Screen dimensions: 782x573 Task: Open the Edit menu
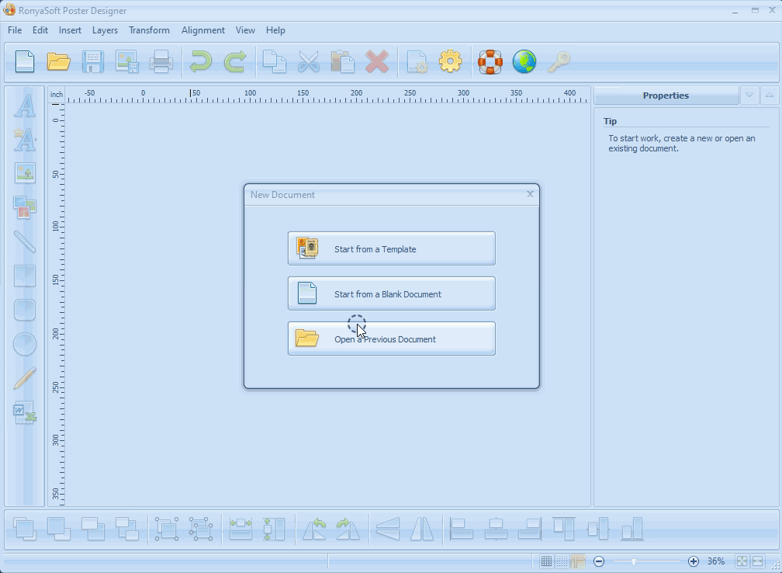[x=40, y=30]
